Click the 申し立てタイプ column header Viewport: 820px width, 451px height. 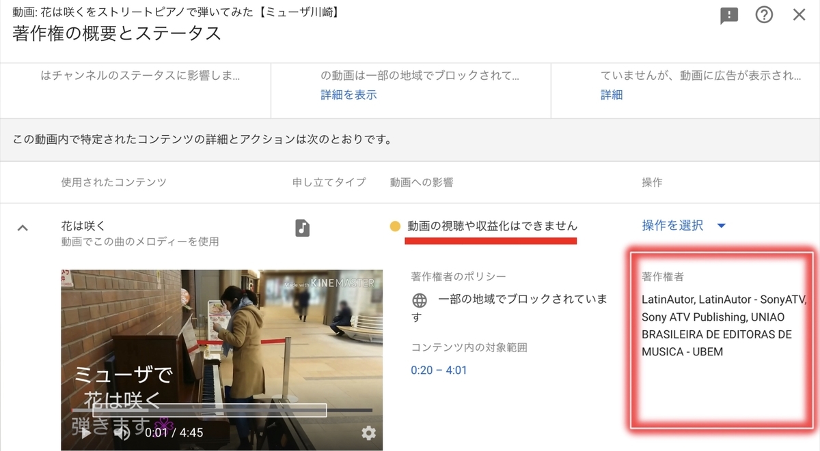click(x=329, y=182)
